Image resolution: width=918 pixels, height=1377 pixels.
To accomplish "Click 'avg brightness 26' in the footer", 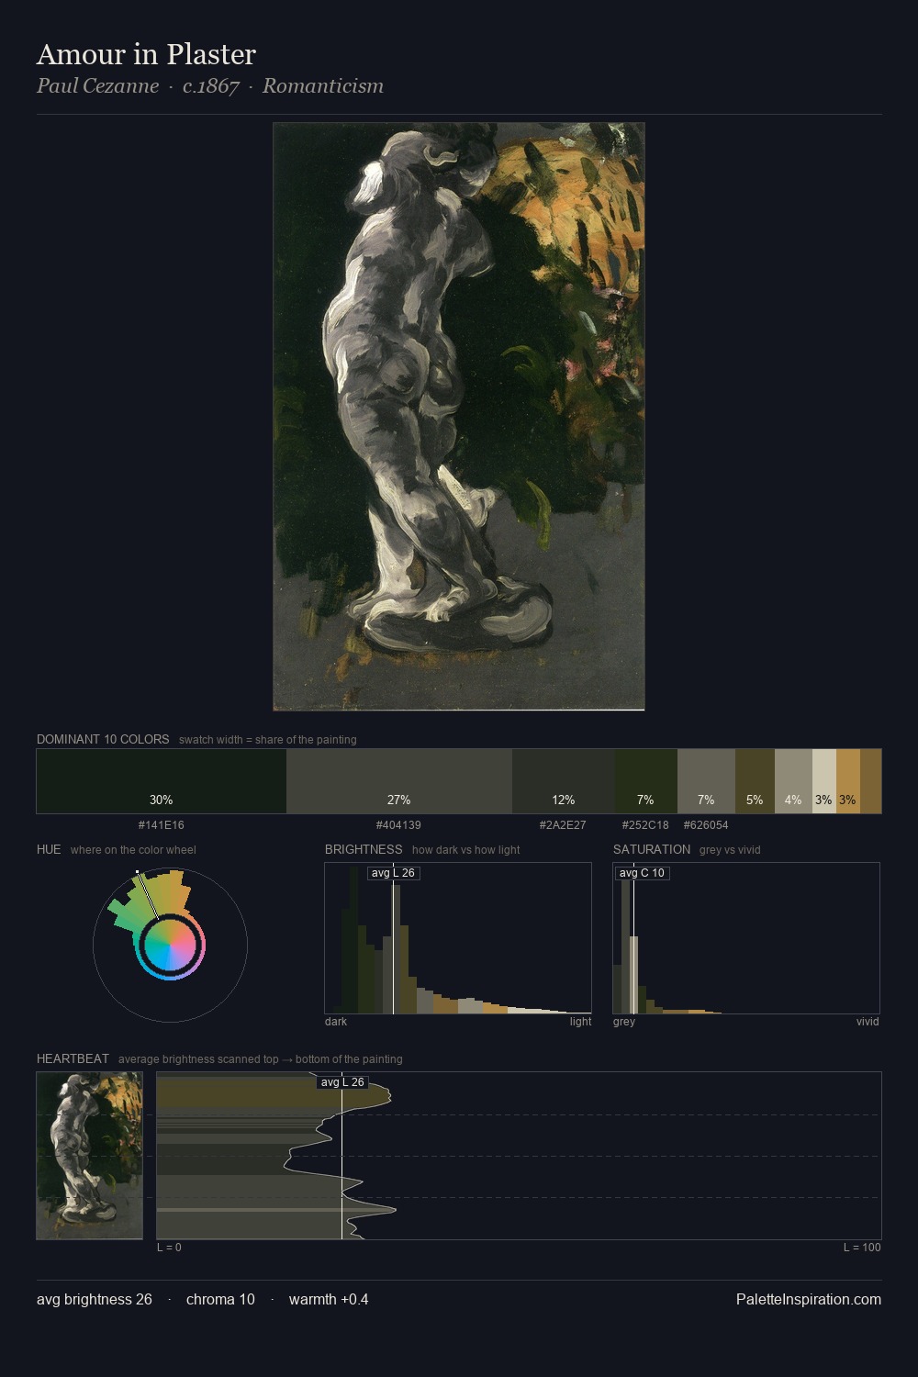I will click(95, 1300).
